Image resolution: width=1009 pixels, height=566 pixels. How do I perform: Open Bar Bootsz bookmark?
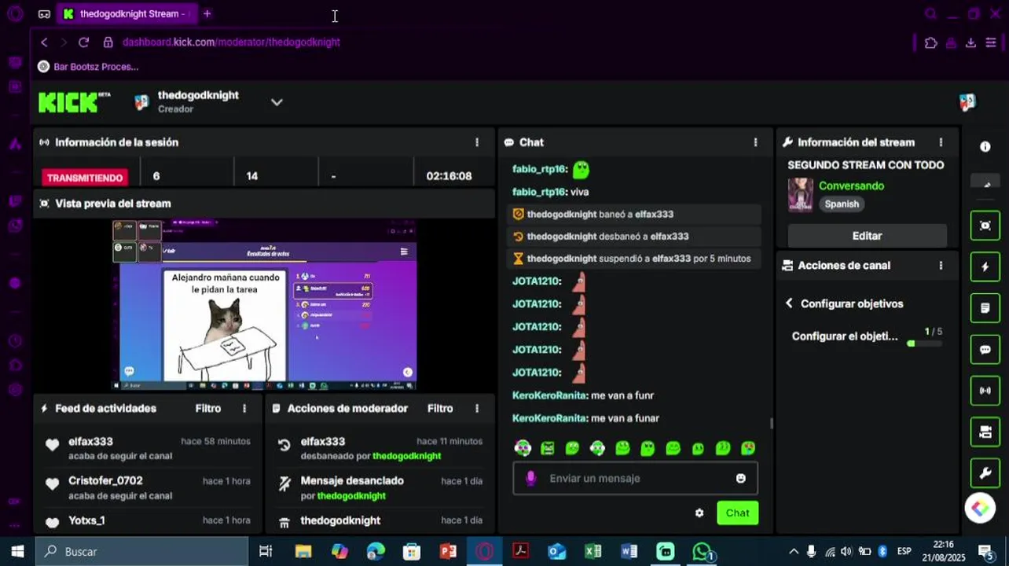pos(88,67)
